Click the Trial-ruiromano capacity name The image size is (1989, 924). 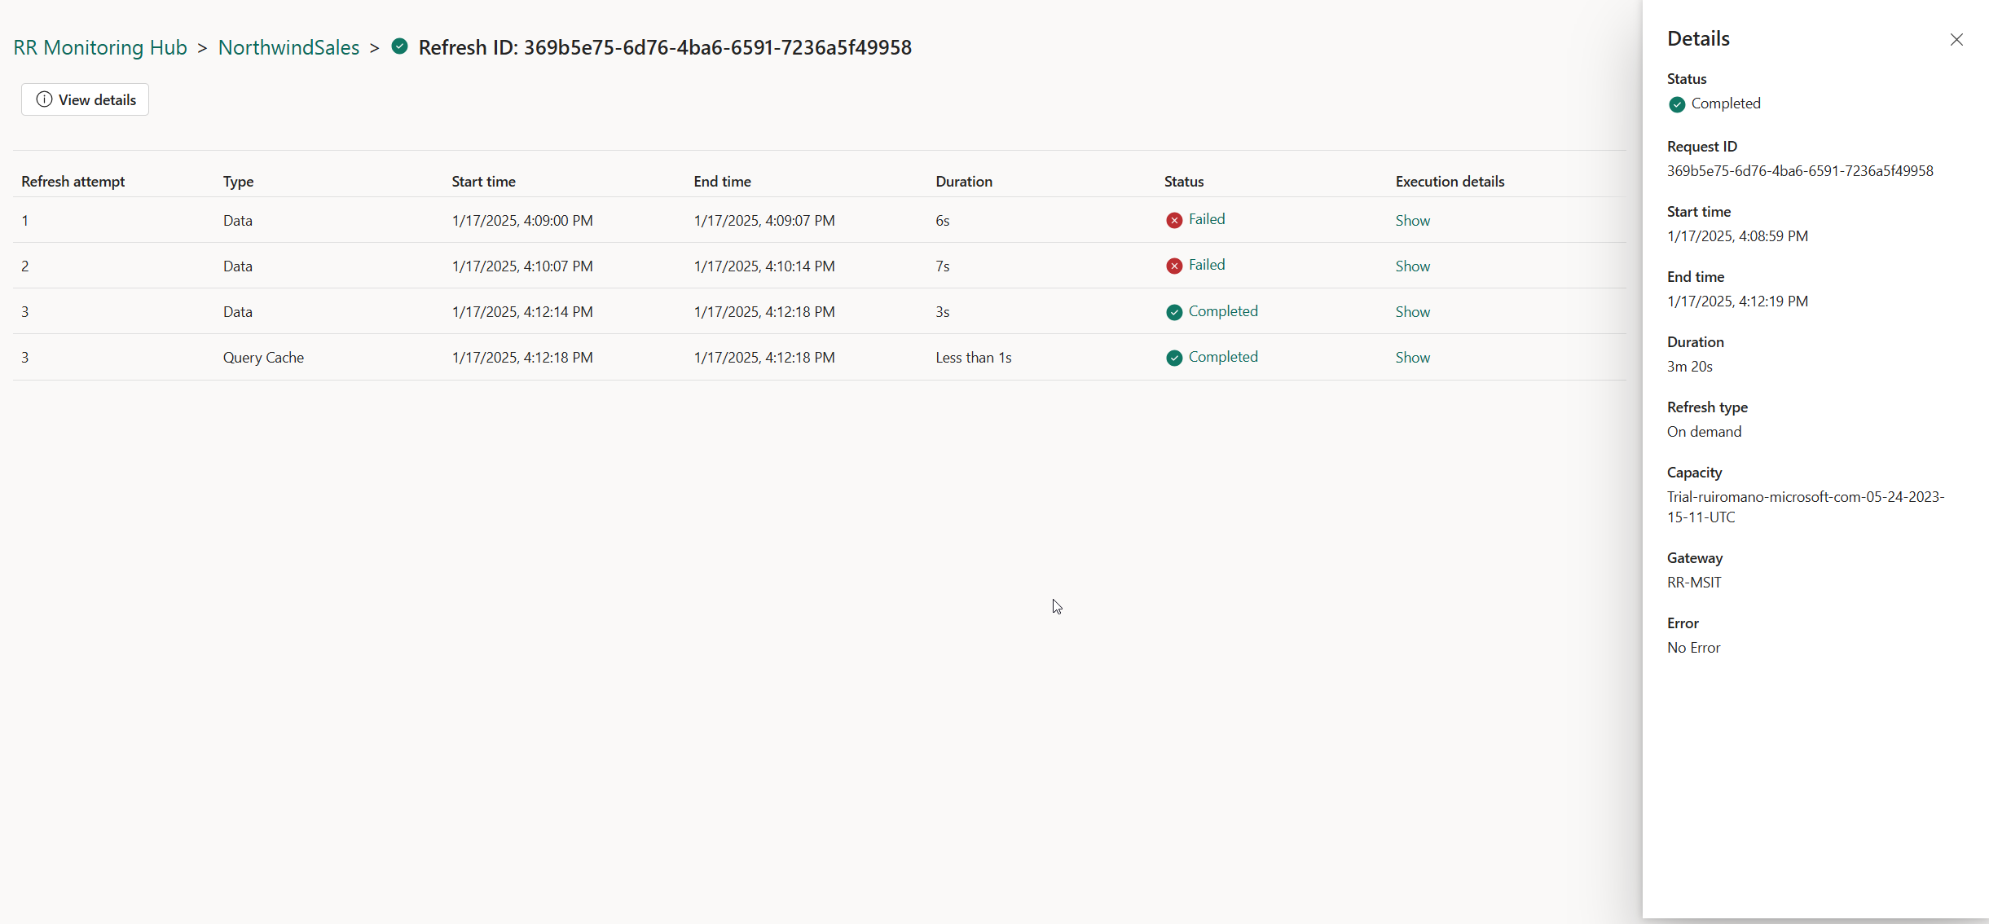[1806, 507]
